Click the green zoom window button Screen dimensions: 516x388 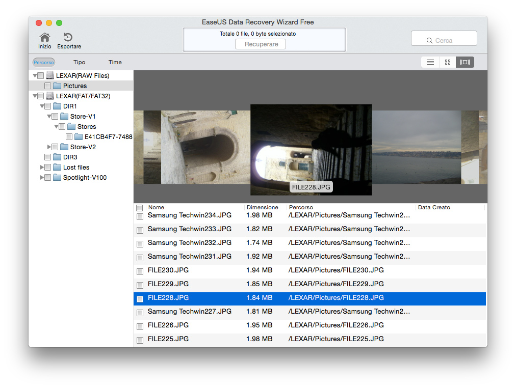tap(59, 23)
